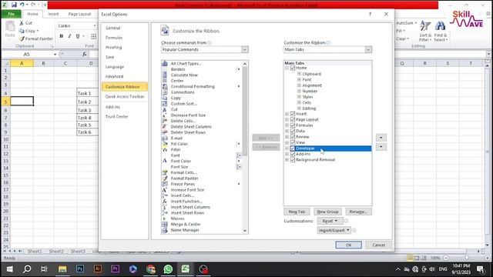Toggle the Formulas tab checkbox
The width and height of the screenshot is (493, 277).
coord(293,125)
